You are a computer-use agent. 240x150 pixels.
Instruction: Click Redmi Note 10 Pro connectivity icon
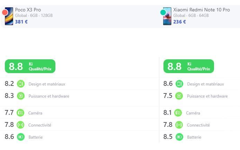pos(179,125)
